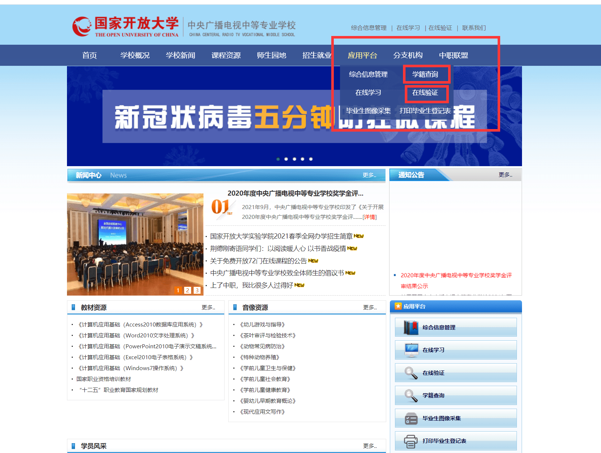
Task: Click 联系我们 top header link
Action: pos(474,28)
